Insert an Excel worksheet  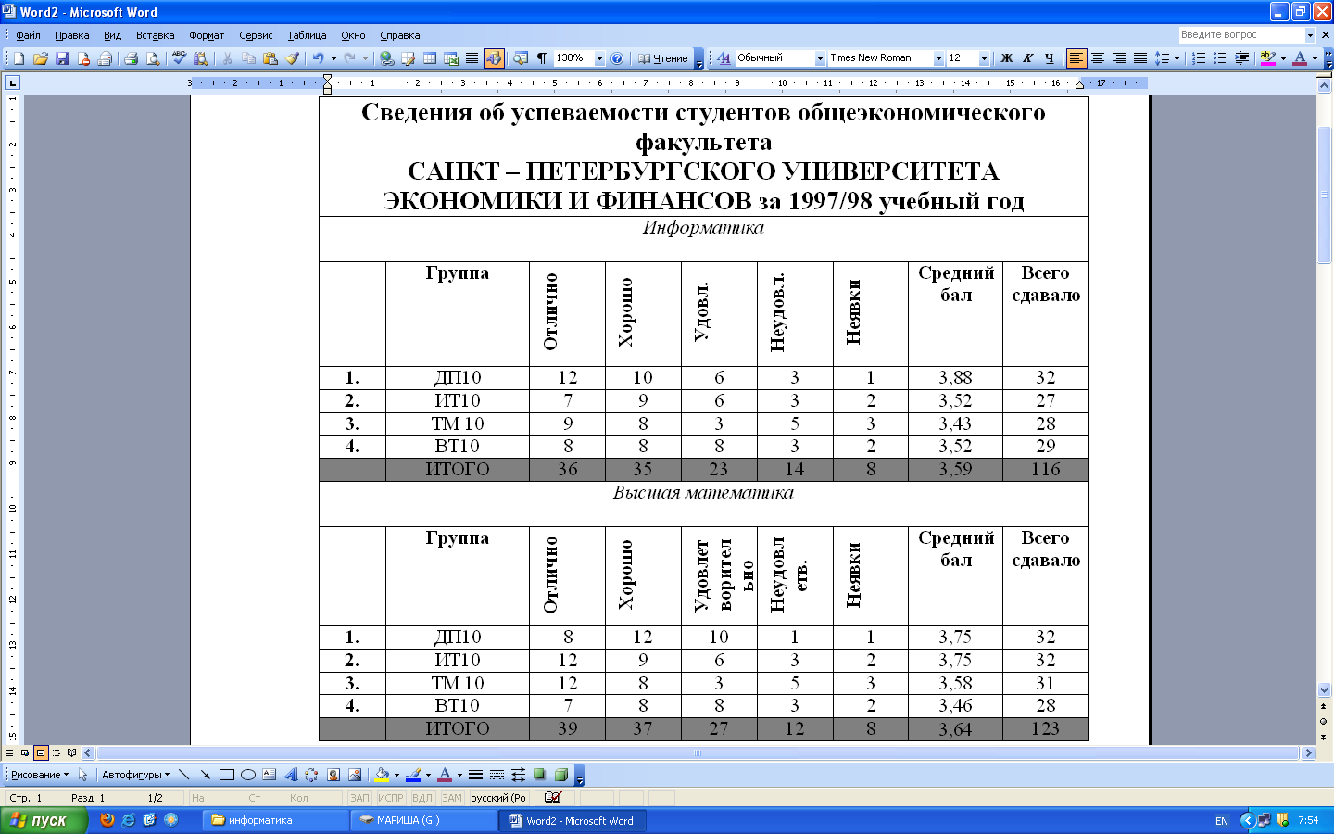pyautogui.click(x=451, y=58)
